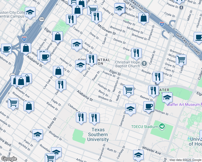
Task: Click the school marker near Houston City College
Action: (30, 13)
